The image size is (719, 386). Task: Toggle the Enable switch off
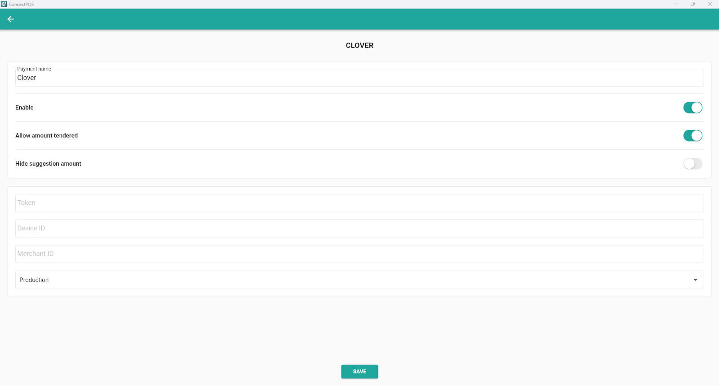692,108
